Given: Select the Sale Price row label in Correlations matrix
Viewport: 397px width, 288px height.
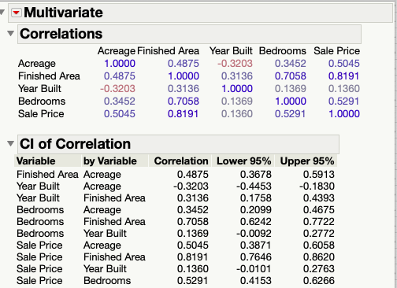Looking at the screenshot, I should click(41, 114).
